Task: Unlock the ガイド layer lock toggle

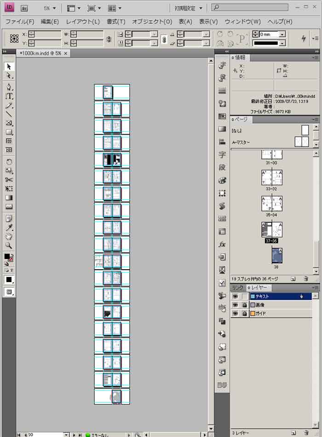Action: click(x=245, y=313)
